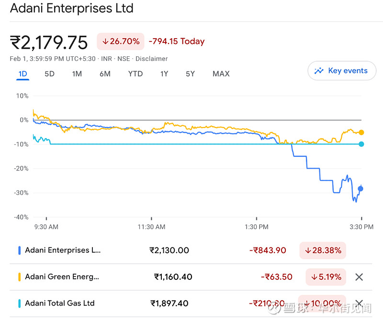
Task: Click the blue color bar beside Adani Enterprises
Action: pyautogui.click(x=19, y=250)
